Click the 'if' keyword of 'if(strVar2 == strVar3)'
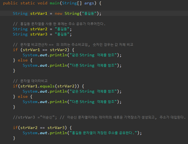This screenshot has height=144, width=188. point(15,128)
